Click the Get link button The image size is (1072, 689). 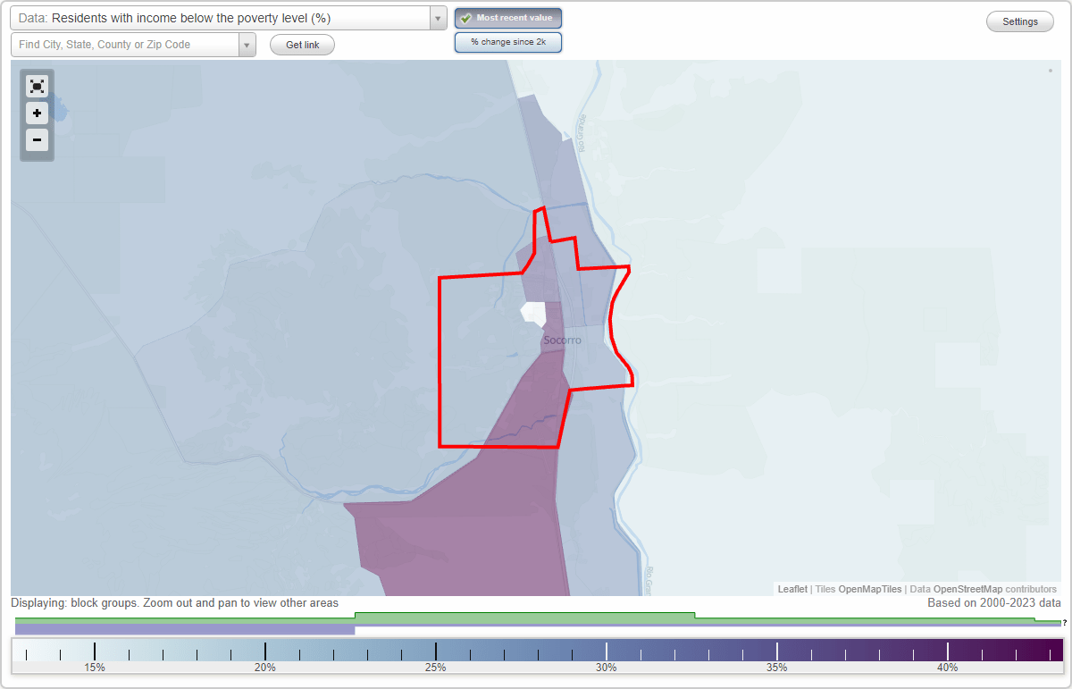click(x=302, y=44)
